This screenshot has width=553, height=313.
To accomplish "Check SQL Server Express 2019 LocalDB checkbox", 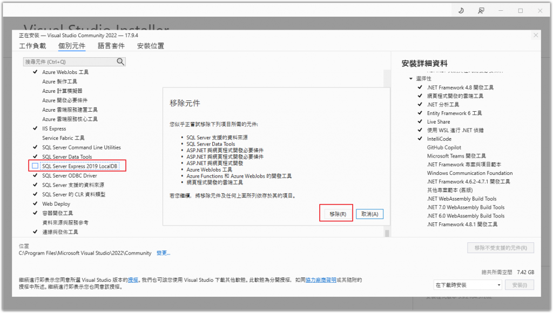I will pyautogui.click(x=35, y=166).
